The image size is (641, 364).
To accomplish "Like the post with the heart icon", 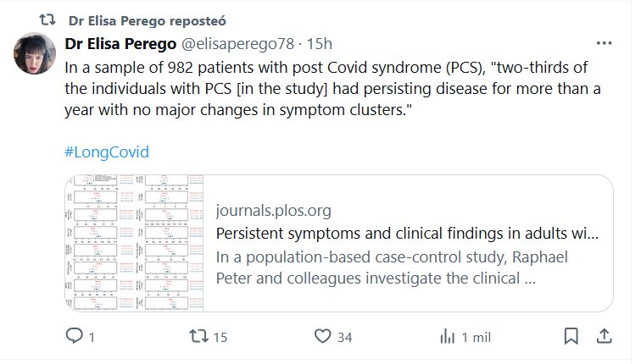I will [321, 337].
